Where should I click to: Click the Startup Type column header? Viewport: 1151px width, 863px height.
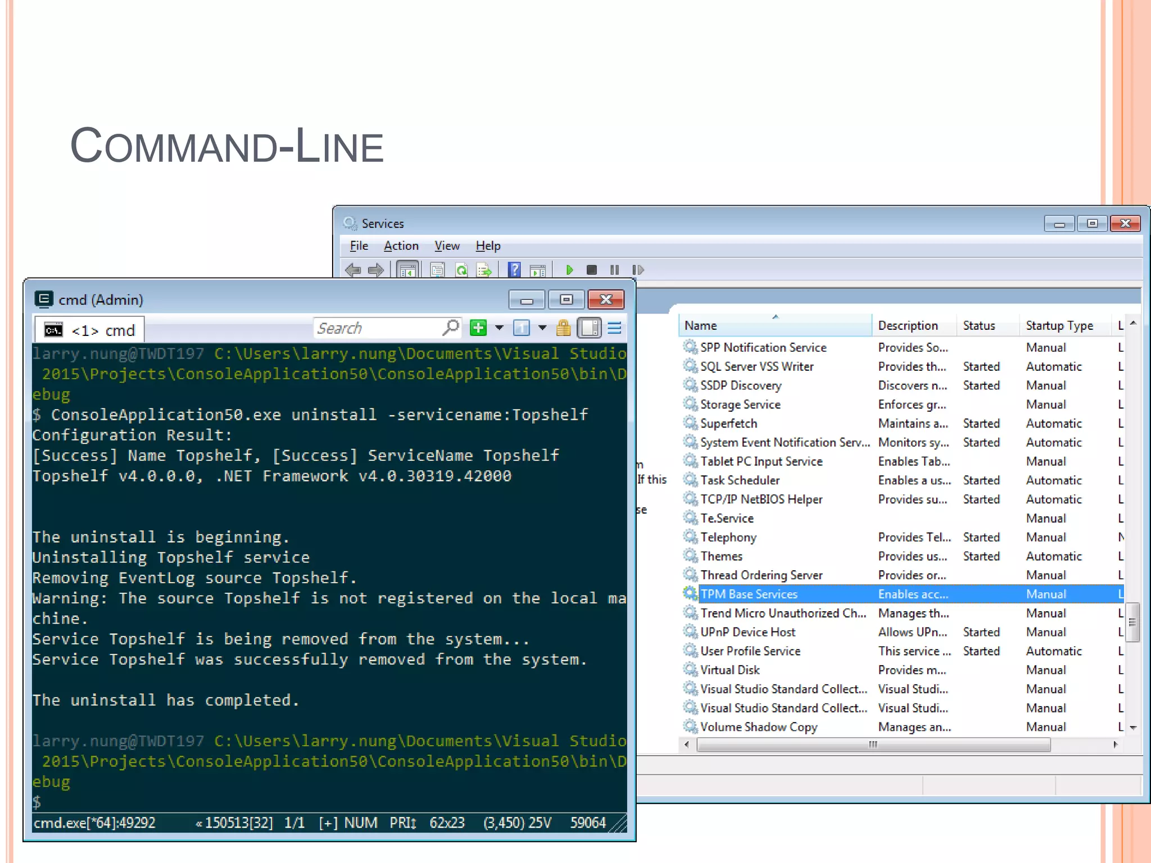pos(1065,325)
